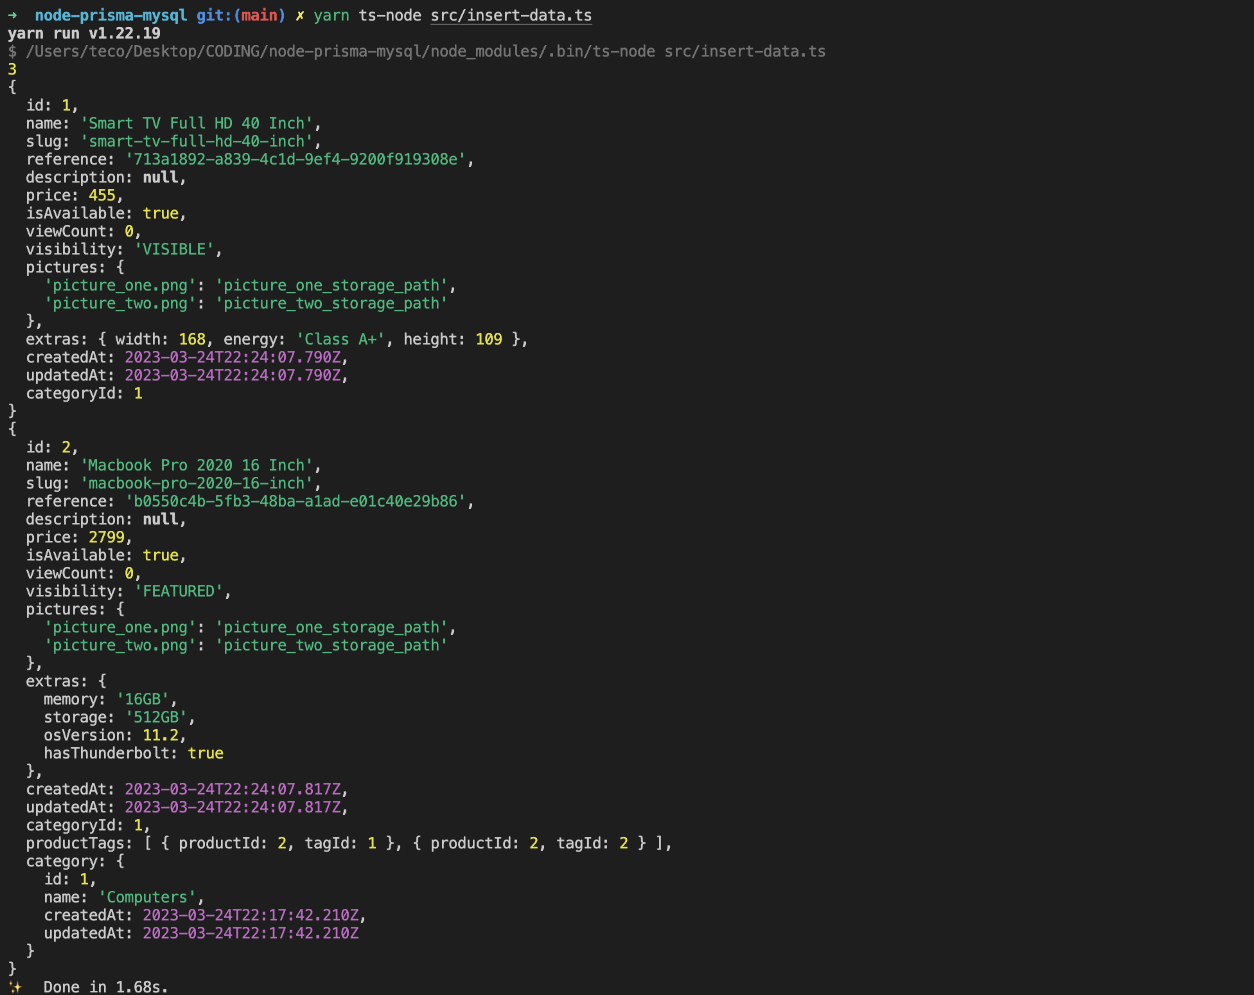This screenshot has height=995, width=1254.
Task: Click the productTags array line
Action: (x=349, y=843)
